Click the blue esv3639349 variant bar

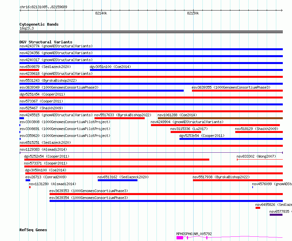(101, 91)
